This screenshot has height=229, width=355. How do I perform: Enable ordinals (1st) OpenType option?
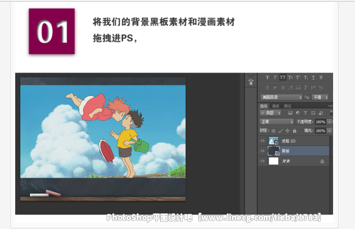(314, 87)
